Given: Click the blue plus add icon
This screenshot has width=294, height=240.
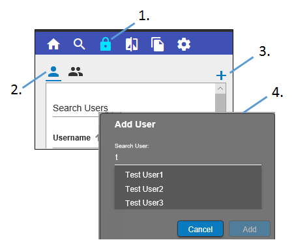Looking at the screenshot, I should (x=221, y=75).
